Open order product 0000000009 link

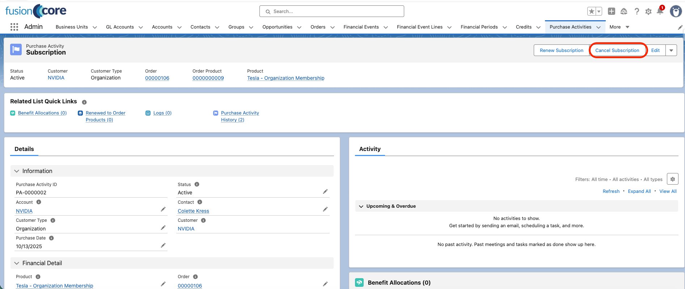click(208, 78)
